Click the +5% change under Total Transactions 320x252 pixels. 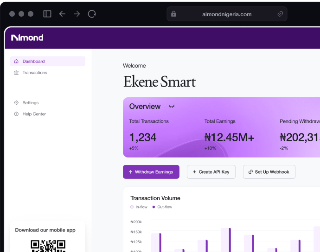point(134,148)
